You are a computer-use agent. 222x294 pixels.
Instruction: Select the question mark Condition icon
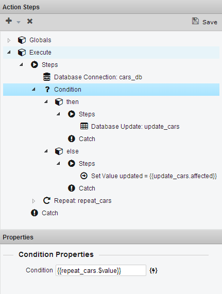pos(47,90)
